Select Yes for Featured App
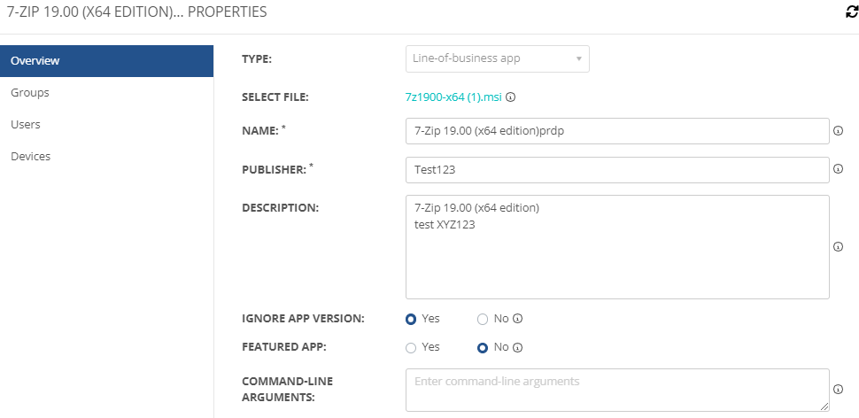Viewport: 859px width, 418px height. click(x=411, y=348)
